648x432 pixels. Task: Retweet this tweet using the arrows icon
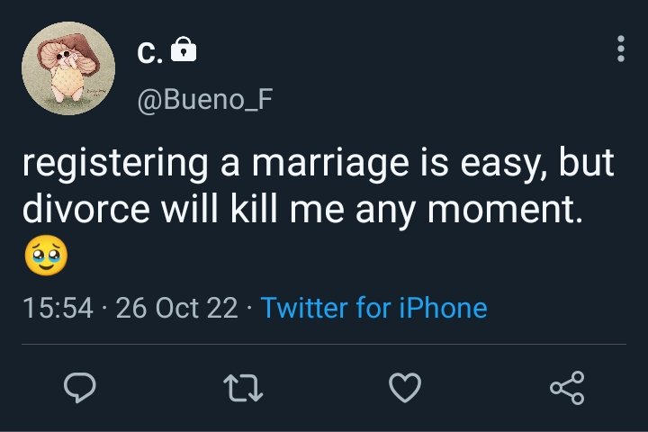[243, 388]
